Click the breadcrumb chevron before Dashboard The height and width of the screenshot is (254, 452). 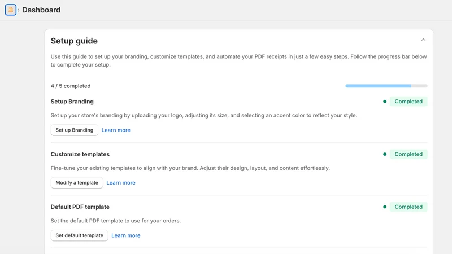(19, 10)
